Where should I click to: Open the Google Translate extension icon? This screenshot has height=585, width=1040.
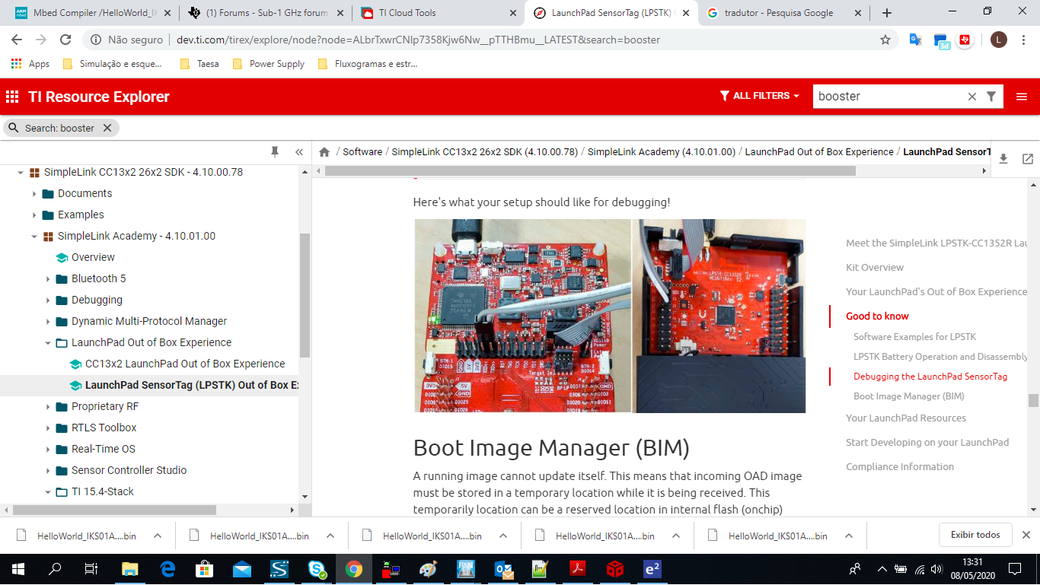coord(916,40)
